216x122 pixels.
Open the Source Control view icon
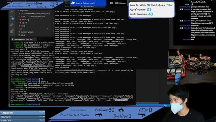[x=12, y=18]
